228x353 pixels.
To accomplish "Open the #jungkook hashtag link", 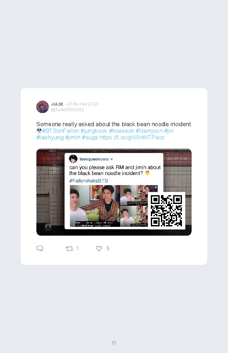I will 94,131.
